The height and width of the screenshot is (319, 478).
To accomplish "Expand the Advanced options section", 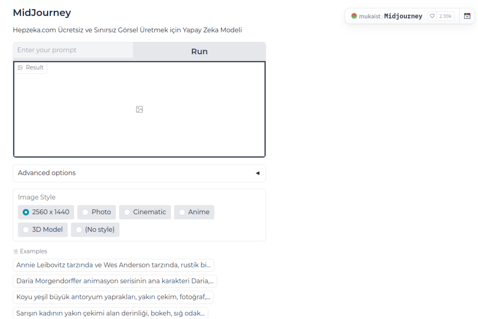I will 139,173.
